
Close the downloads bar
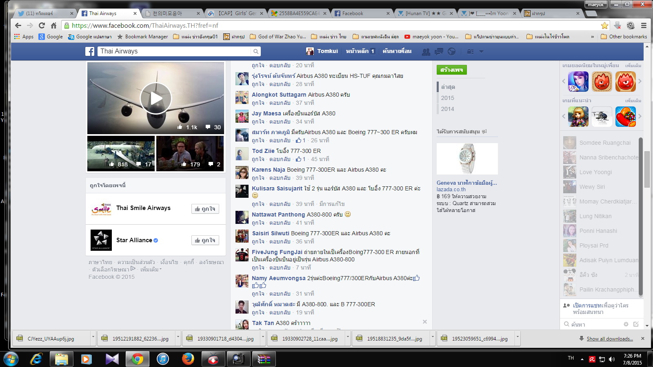(643, 338)
